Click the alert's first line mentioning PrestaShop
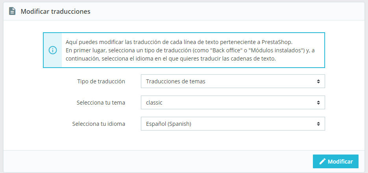The width and height of the screenshot is (368, 173). [x=179, y=42]
